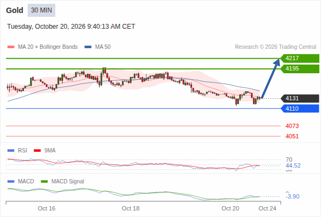
Task: Click the MA 20 + Bollinger Bands legend swatch
Action: (11, 47)
